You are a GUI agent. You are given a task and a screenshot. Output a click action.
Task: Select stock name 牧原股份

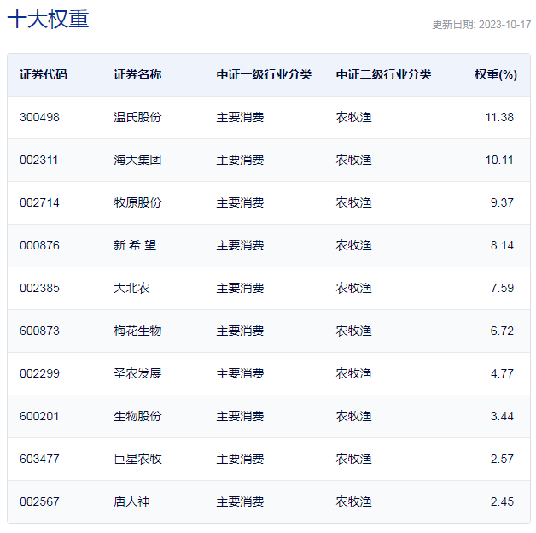(137, 202)
